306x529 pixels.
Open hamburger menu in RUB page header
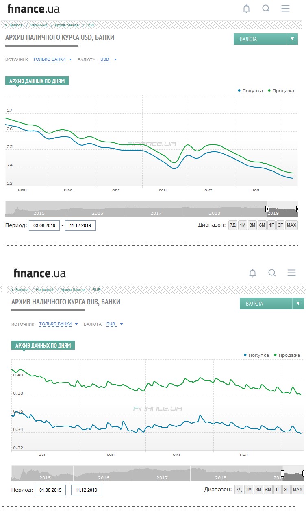291,273
